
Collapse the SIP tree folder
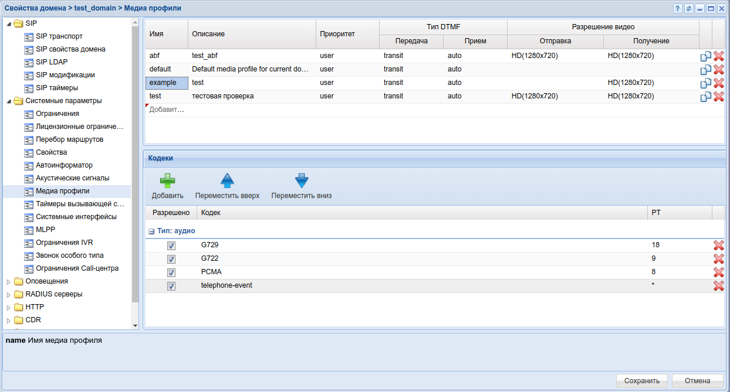8,23
